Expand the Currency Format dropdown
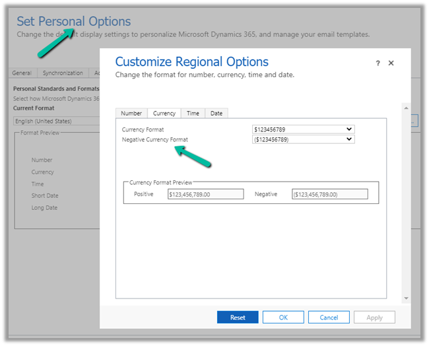Viewport: 429px width, 346px height. (x=304, y=129)
